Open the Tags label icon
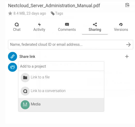The height and width of the screenshot is (127, 135). point(53,13)
